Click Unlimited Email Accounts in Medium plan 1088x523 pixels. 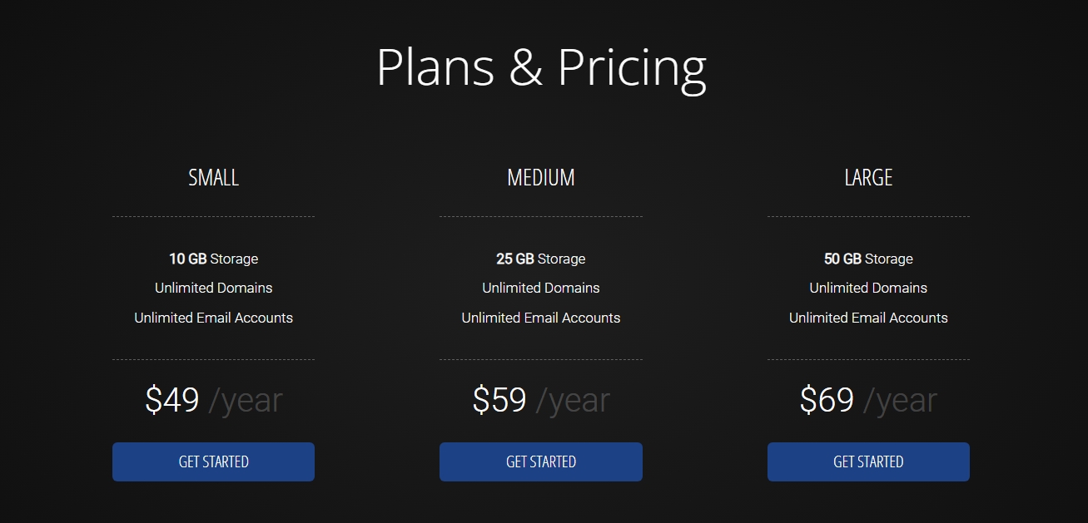[541, 318]
